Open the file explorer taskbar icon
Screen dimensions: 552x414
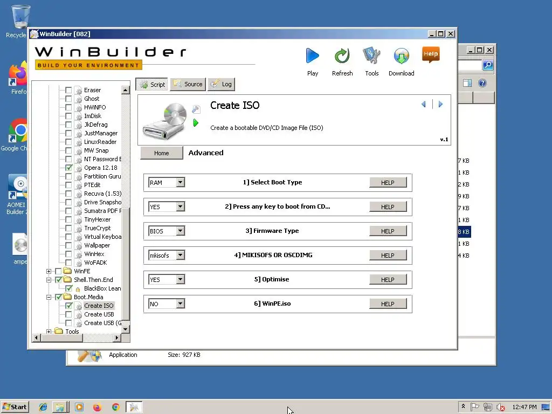60,407
